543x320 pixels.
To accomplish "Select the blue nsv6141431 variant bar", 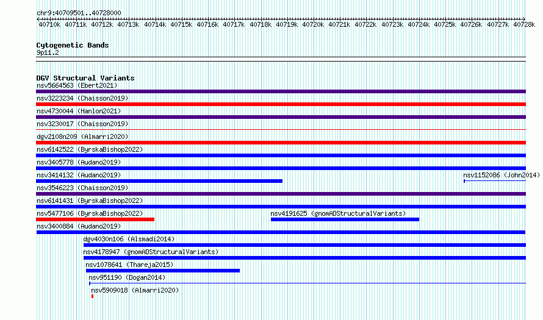I will coord(281,207).
